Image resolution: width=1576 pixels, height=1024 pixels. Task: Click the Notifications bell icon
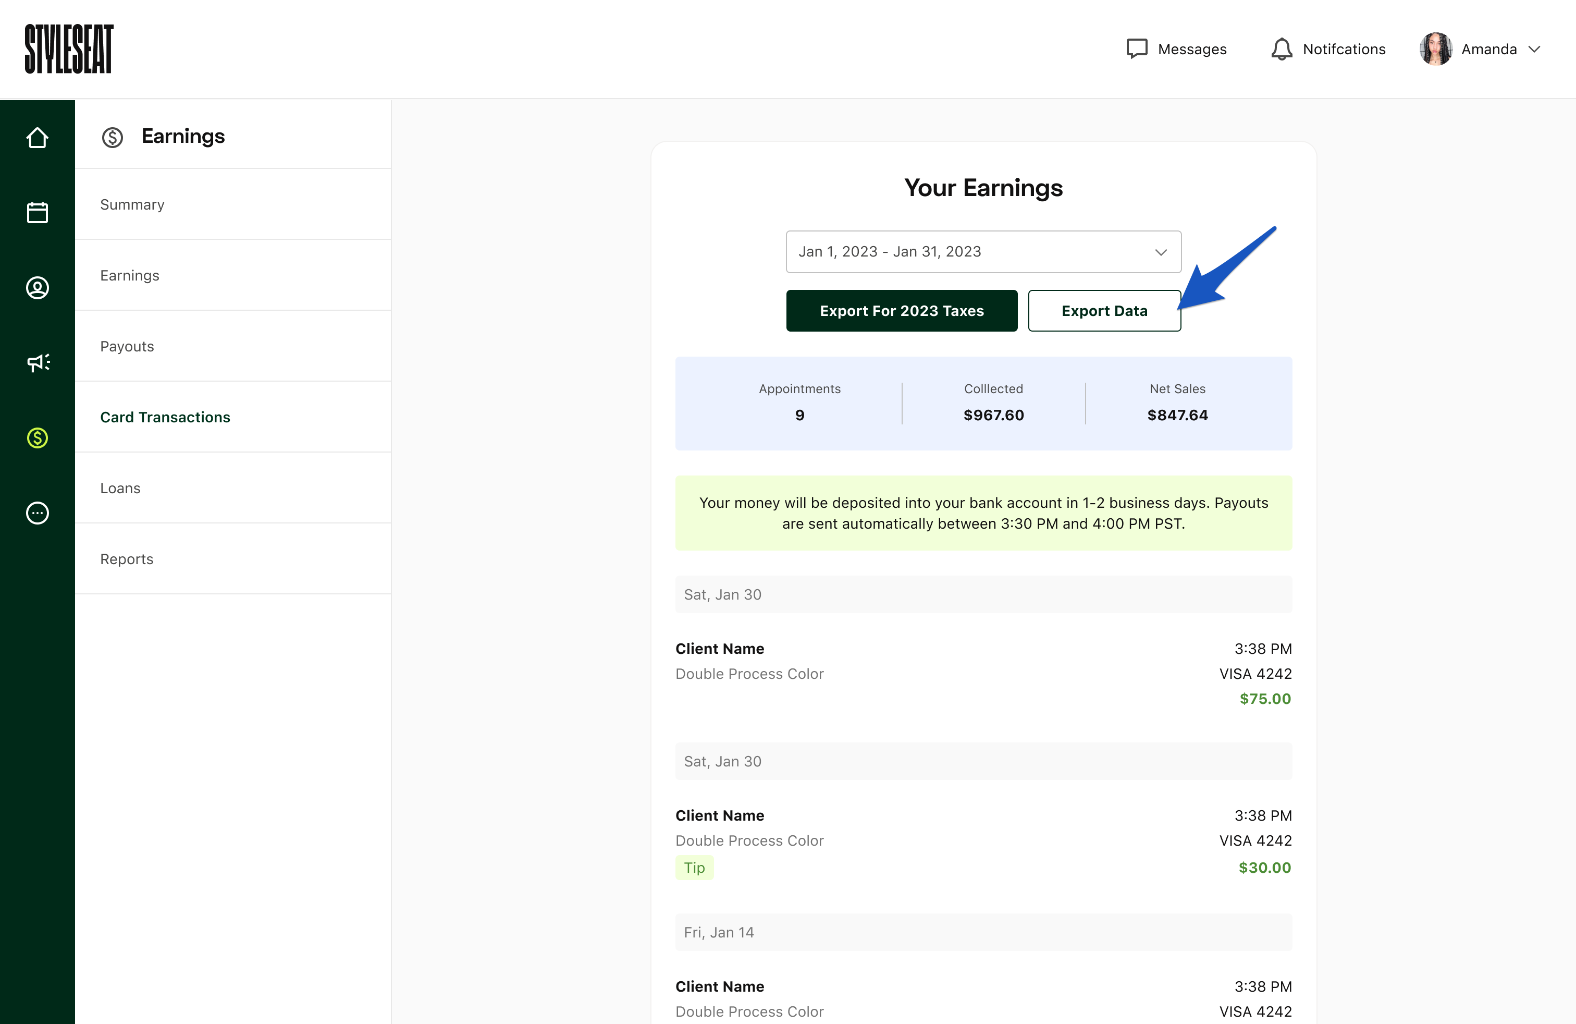point(1282,49)
